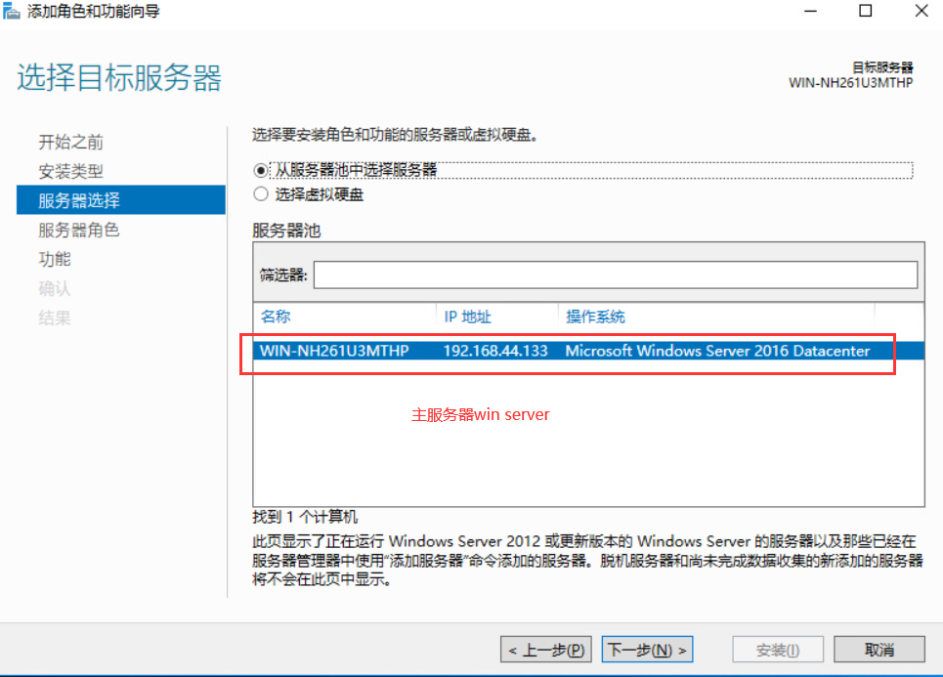
Task: Sort server list by 操作系统 column
Action: (595, 317)
